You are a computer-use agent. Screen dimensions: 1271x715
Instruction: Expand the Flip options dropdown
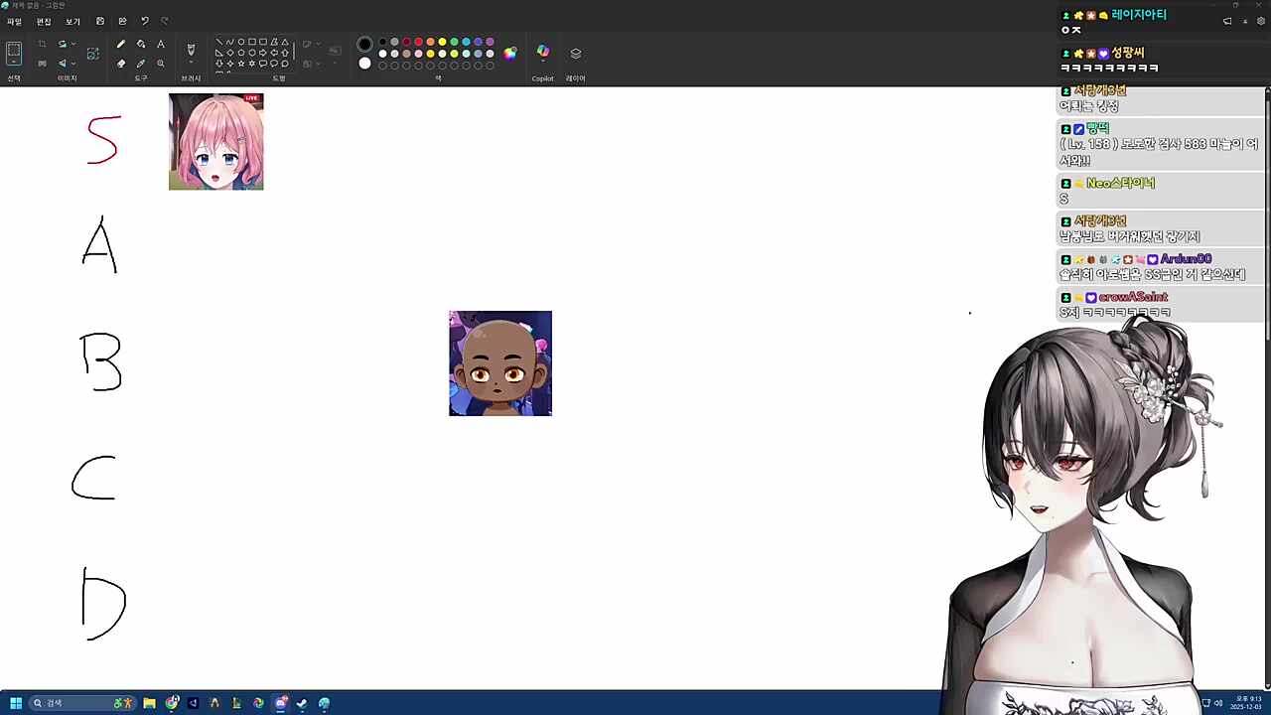coord(72,64)
